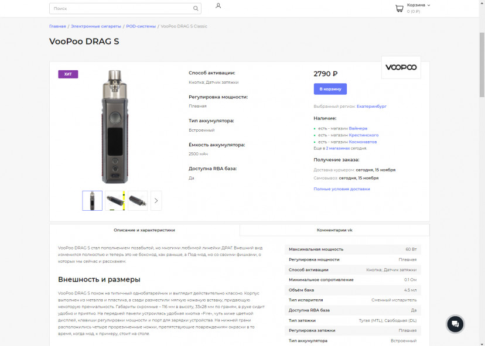Image resolution: width=485 pixels, height=346 pixels.
Task: Open the chat support bubble icon
Action: pos(455,324)
